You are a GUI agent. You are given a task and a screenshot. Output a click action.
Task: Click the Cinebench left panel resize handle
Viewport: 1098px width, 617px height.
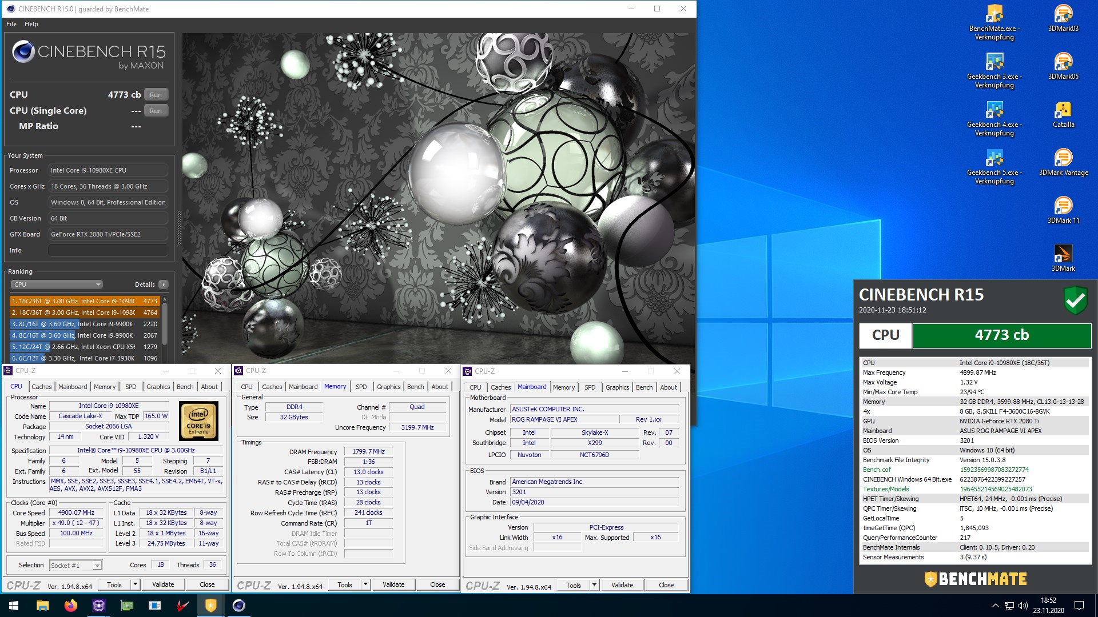pyautogui.click(x=178, y=227)
